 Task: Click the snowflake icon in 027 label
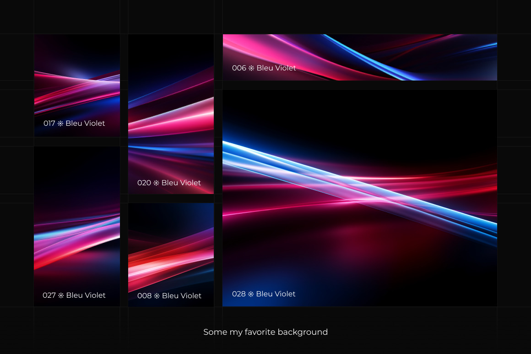coord(61,295)
